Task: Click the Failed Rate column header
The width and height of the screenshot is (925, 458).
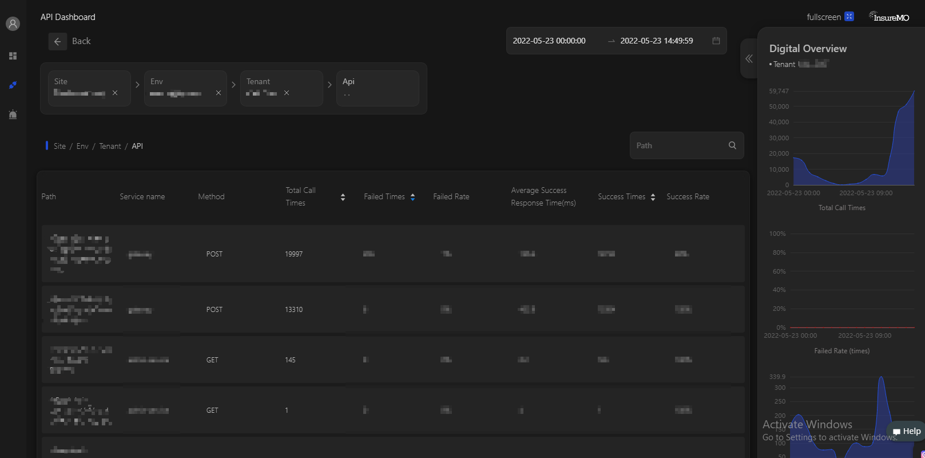Action: (x=451, y=196)
